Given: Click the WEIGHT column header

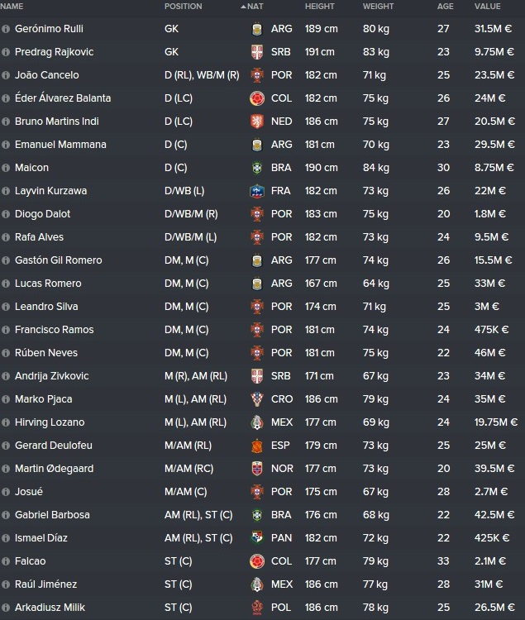Looking at the screenshot, I should (x=378, y=7).
